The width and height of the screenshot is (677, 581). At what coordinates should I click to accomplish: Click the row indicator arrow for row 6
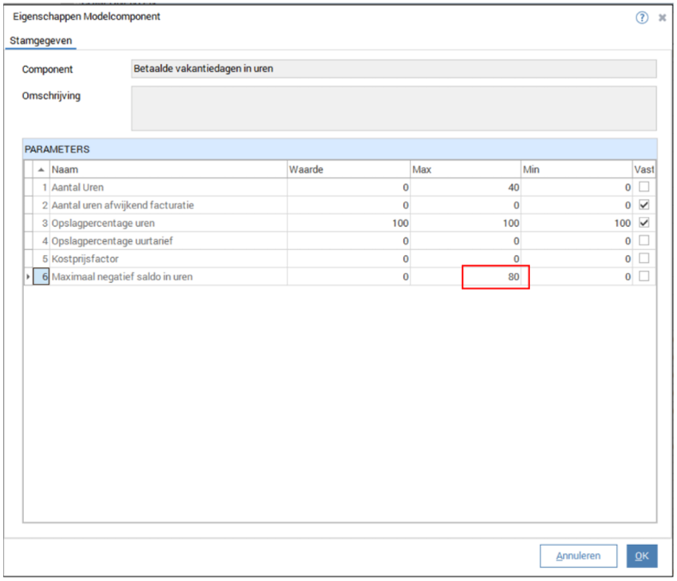click(28, 277)
